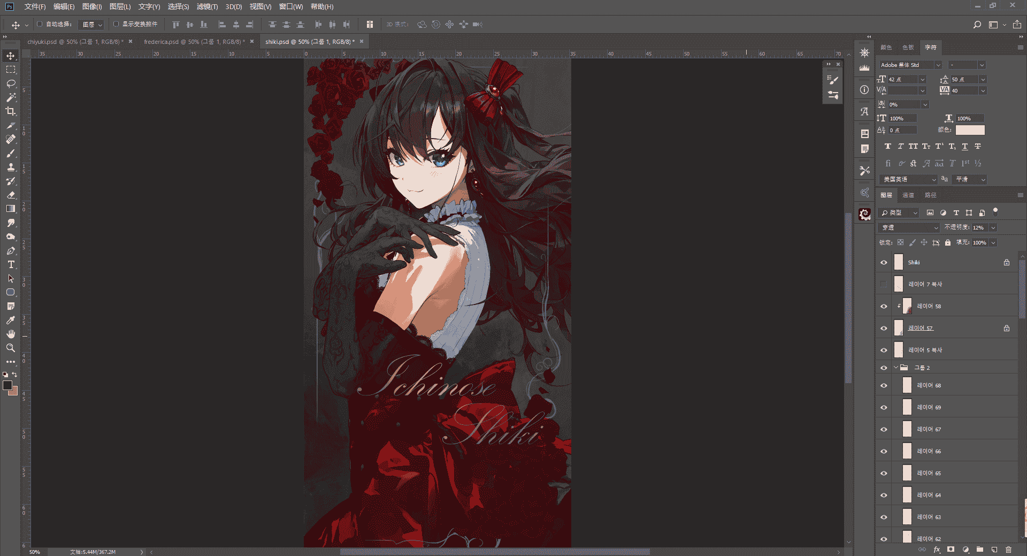Click the search icon in options bar
This screenshot has width=1027, height=556.
click(x=977, y=25)
